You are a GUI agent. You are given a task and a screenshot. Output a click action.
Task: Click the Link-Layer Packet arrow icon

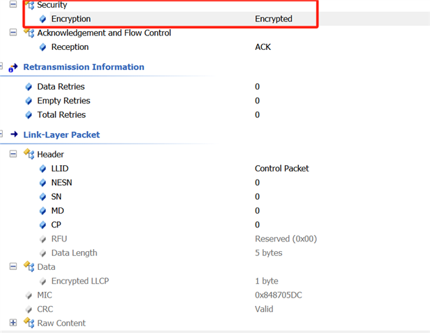click(x=14, y=134)
